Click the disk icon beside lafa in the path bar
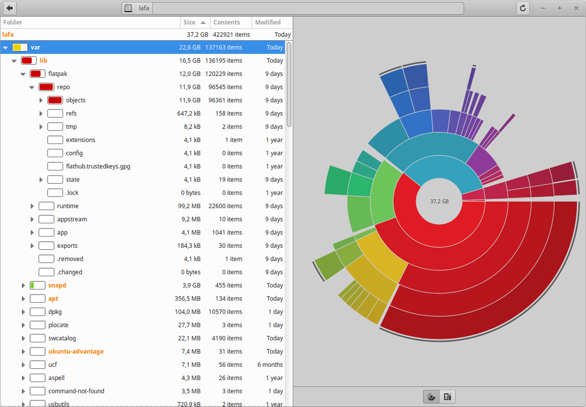The height and width of the screenshot is (407, 586). click(x=128, y=8)
